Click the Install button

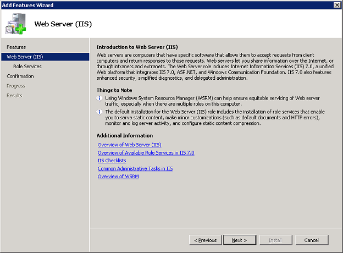[275, 240]
